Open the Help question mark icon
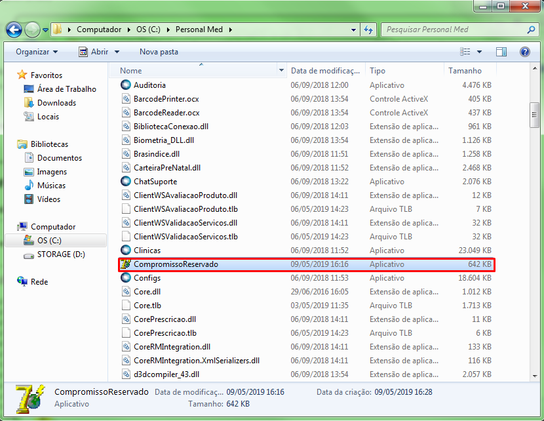 click(x=524, y=52)
